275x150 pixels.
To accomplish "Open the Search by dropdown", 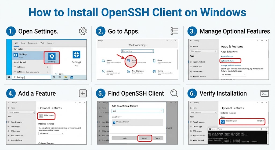I will point(117,117).
